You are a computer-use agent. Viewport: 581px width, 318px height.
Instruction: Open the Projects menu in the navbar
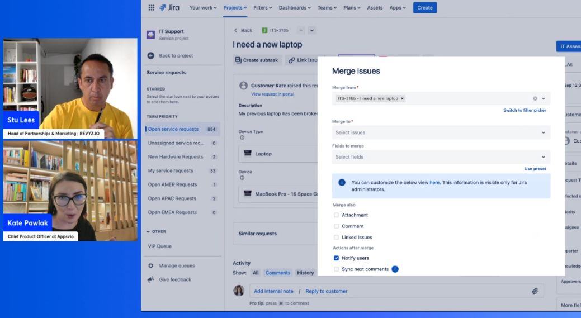point(235,8)
